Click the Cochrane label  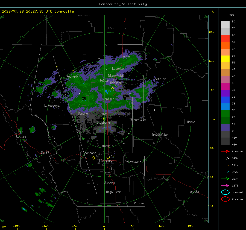pyautogui.click(x=89, y=153)
